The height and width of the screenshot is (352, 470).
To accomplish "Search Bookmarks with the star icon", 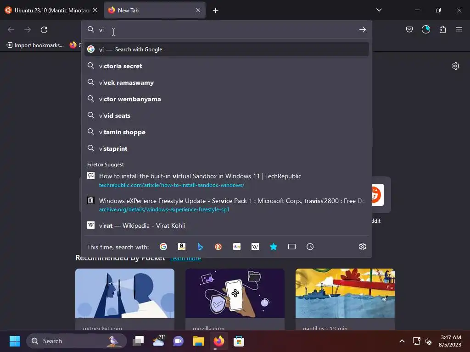I will point(274,247).
